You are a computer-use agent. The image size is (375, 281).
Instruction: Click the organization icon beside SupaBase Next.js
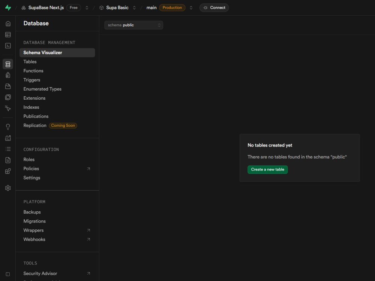[x=23, y=8]
